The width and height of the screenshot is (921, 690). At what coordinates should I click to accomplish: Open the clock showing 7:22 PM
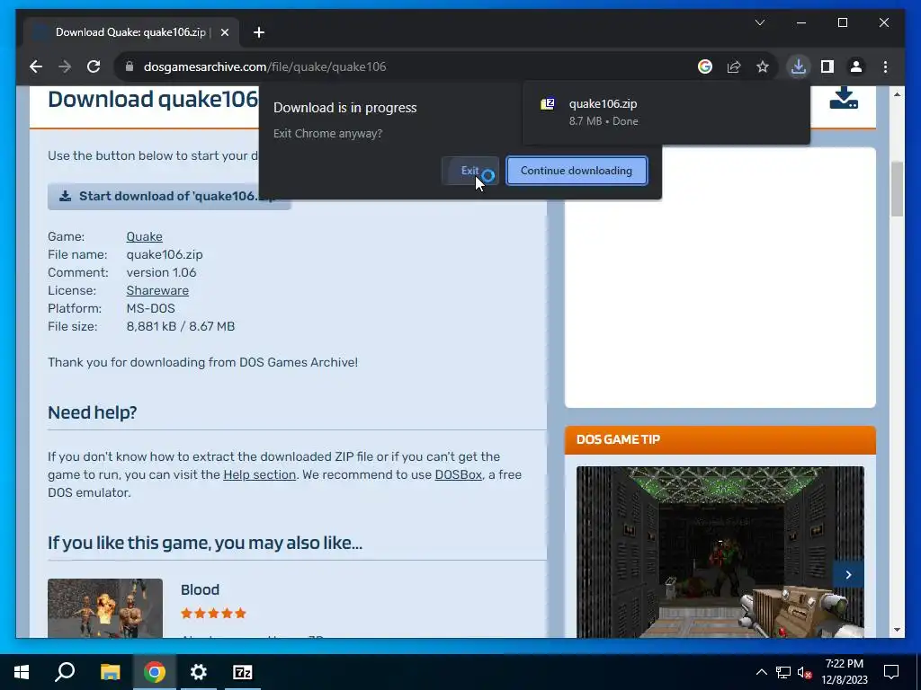845,672
